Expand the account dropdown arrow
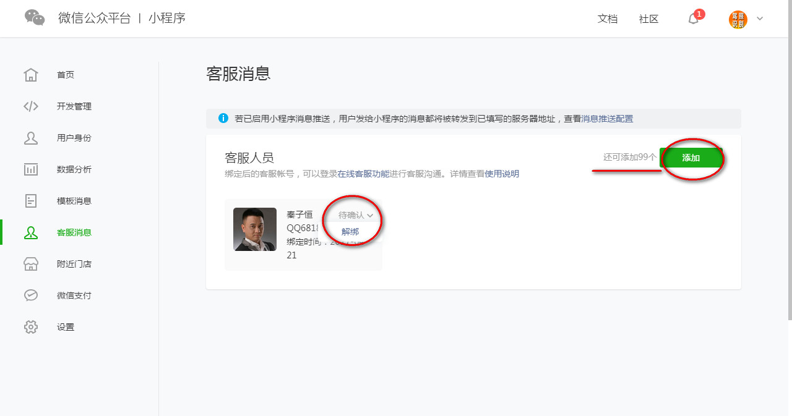The height and width of the screenshot is (416, 792). coord(760,19)
